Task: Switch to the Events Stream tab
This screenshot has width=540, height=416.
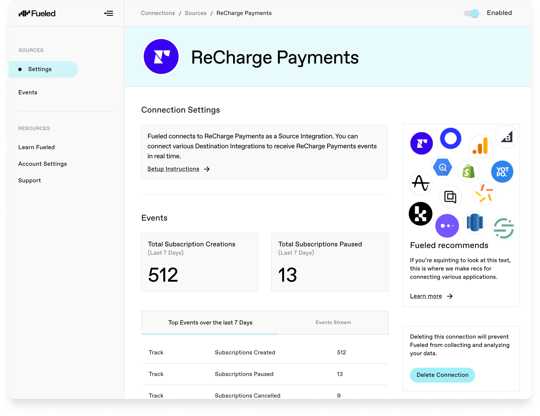Action: coord(333,323)
